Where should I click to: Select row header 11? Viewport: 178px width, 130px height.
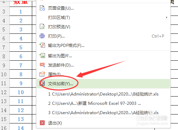point(5,83)
